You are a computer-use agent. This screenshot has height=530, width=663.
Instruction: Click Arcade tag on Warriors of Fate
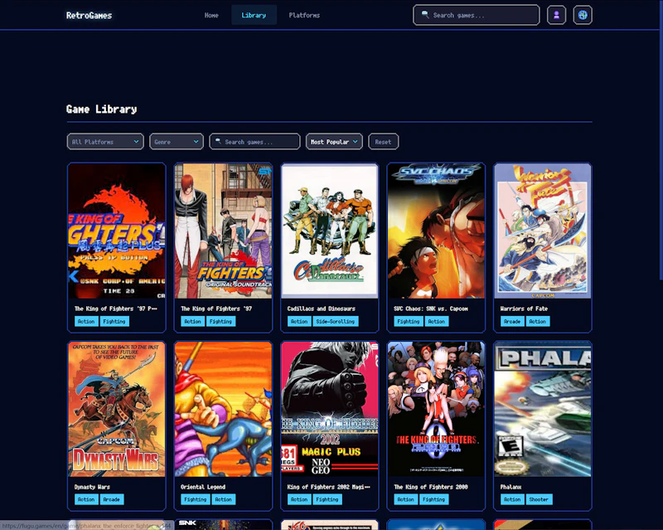(x=512, y=321)
